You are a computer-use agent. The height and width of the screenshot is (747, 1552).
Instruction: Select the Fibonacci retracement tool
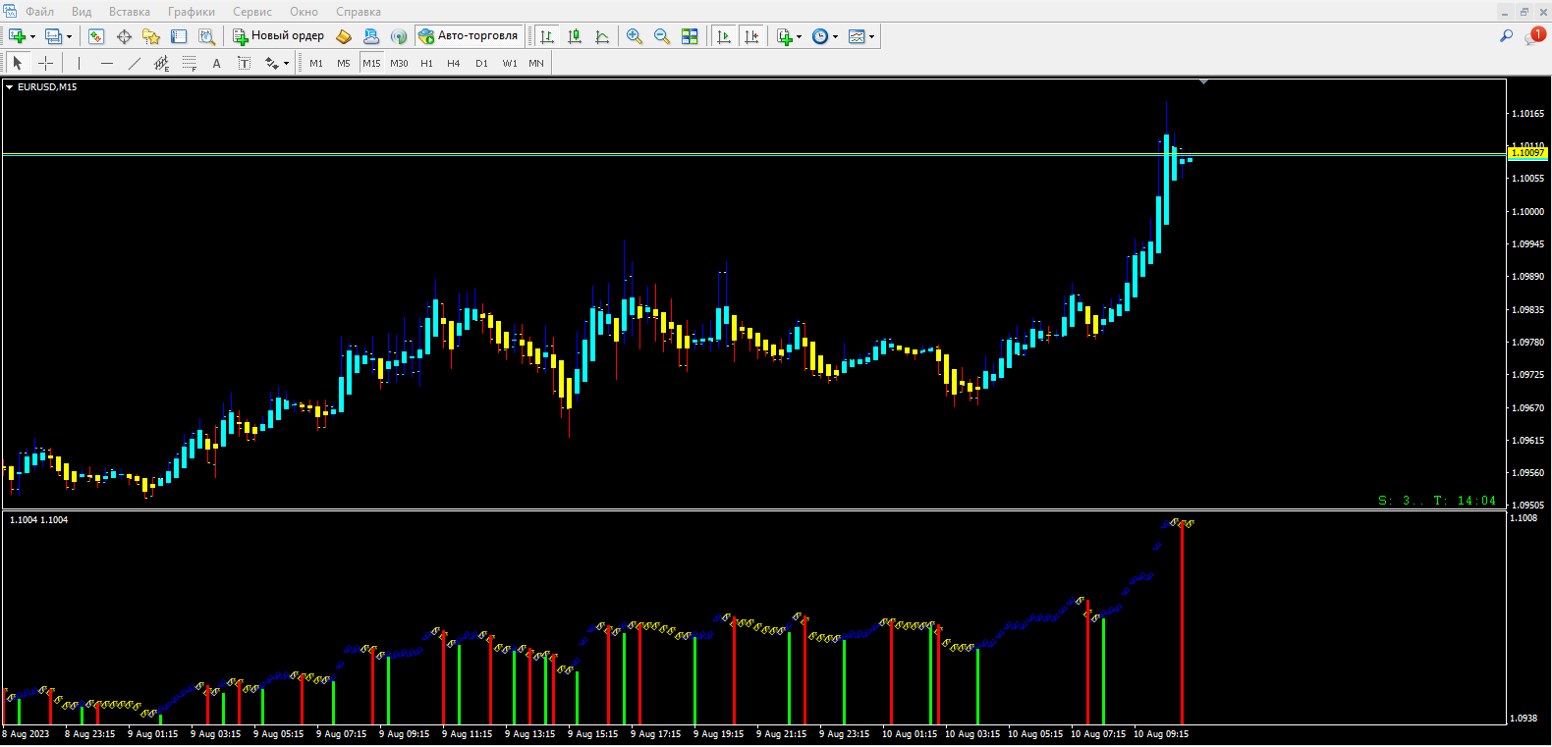coord(190,63)
